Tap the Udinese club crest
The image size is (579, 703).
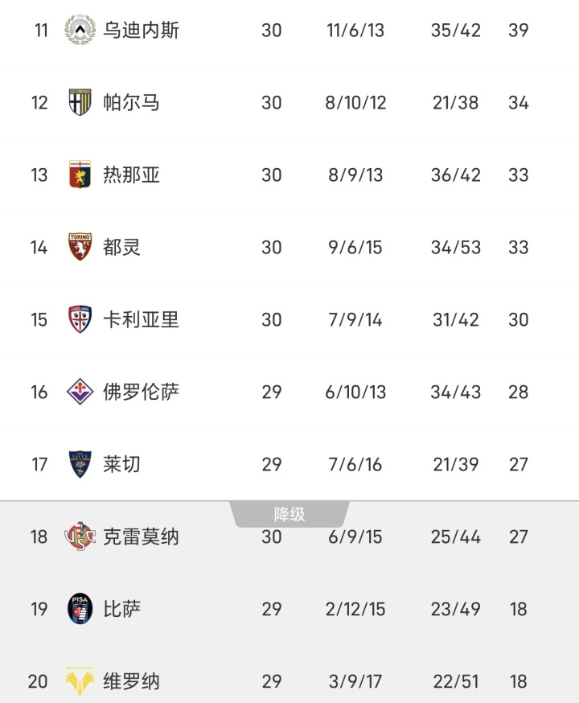(x=80, y=30)
